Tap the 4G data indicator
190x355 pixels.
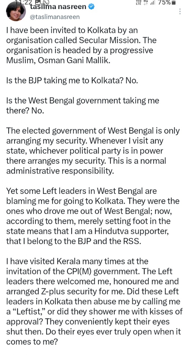[145, 3]
